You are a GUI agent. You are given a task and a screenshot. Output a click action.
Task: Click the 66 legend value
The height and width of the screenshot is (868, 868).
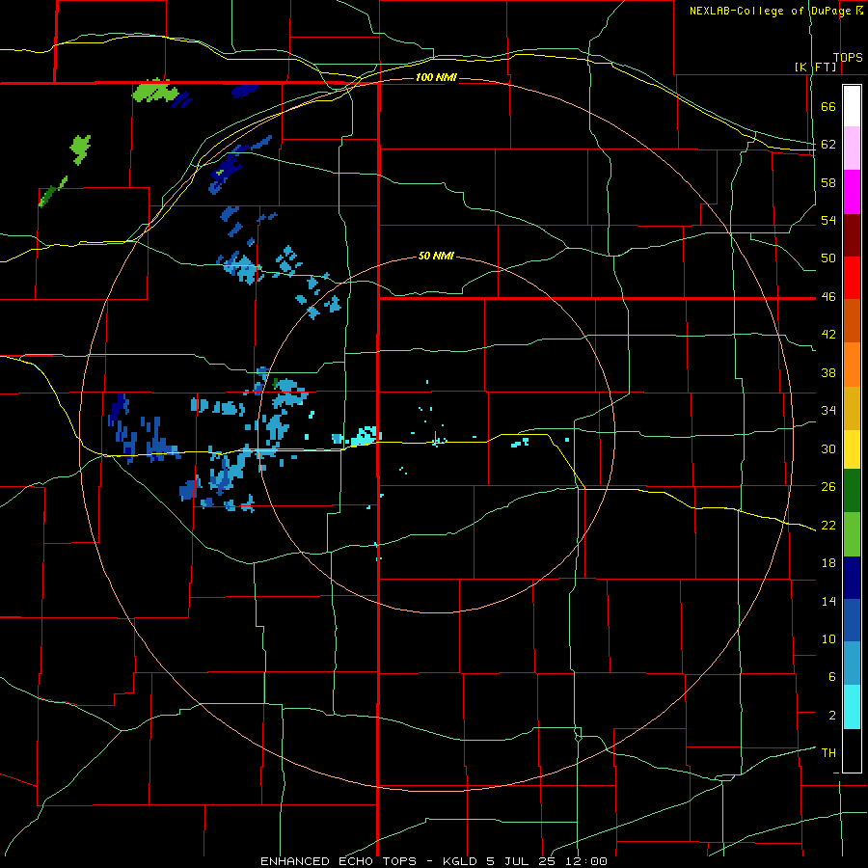coord(828,107)
